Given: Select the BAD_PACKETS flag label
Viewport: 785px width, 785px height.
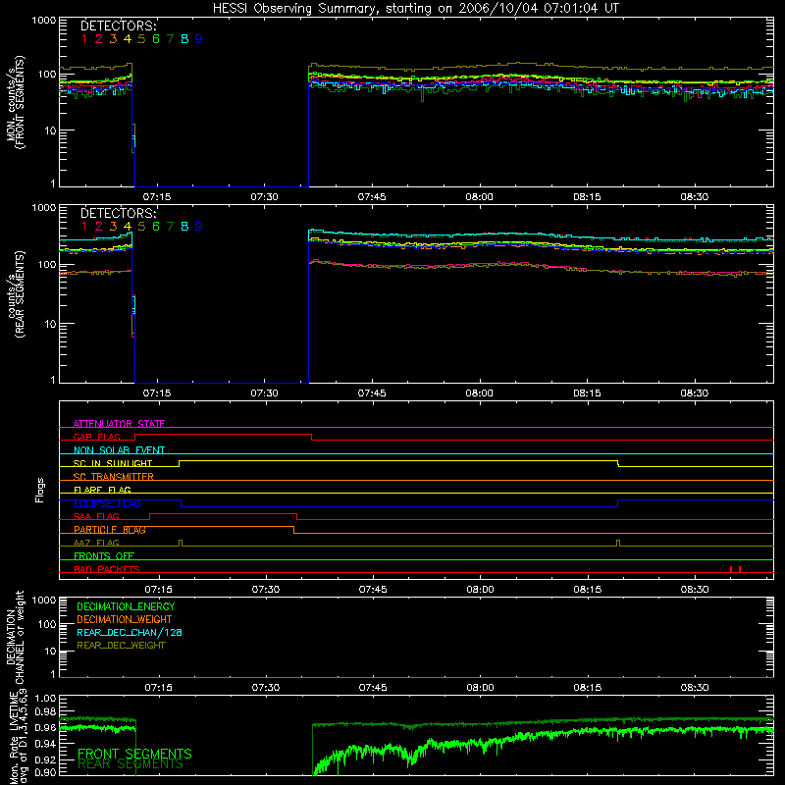Looking at the screenshot, I should click(107, 569).
